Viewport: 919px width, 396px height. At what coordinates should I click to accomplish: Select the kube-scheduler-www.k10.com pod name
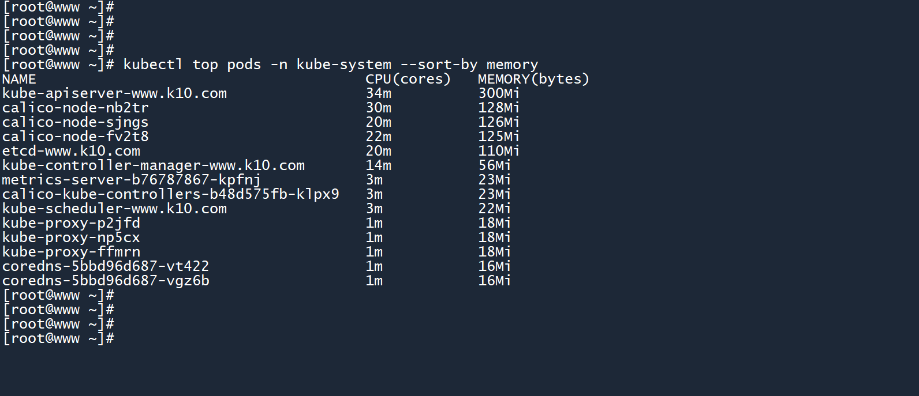[114, 209]
